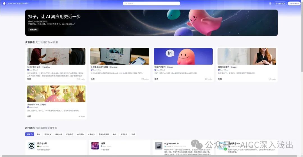Screen dimensions: 303x157
Task: Open the 昂贝格2号 project title
Action: click(x=42, y=144)
